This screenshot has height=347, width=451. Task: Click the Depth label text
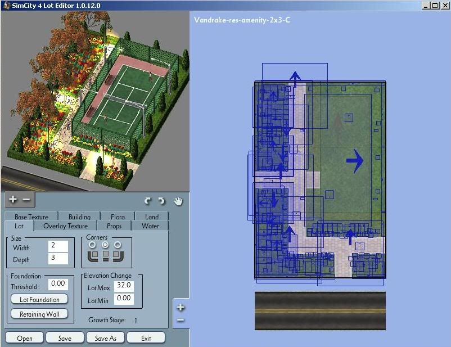click(x=21, y=260)
